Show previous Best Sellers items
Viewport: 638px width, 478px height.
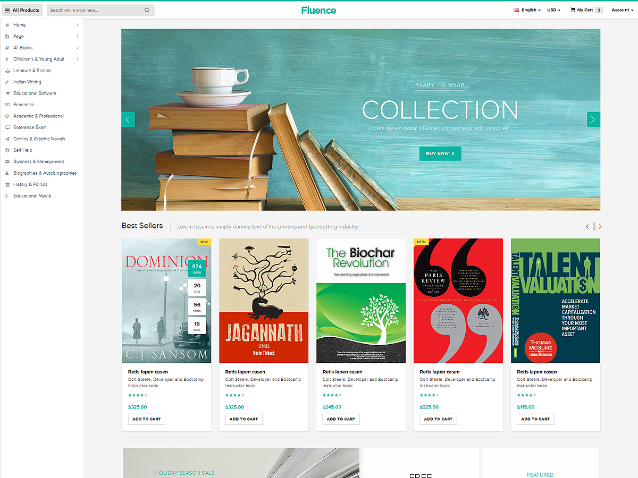coord(587,227)
